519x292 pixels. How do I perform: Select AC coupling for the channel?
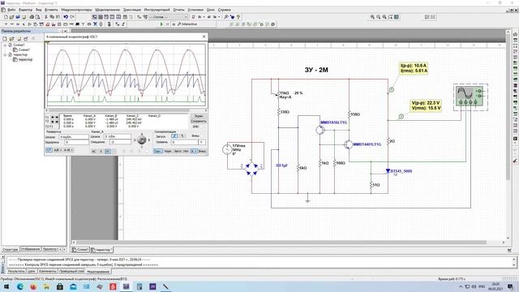point(94,152)
